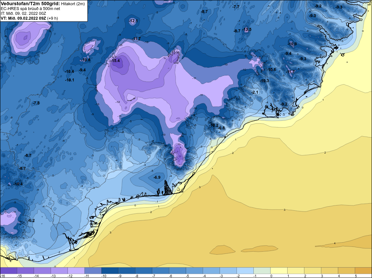Click the IT initialization time line
This screenshot has width=372, height=278.
point(23,13)
